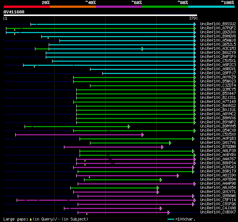Click the orange ~40% identity legend segment
Viewport: 238px width, 222px height.
(x=73, y=7)
